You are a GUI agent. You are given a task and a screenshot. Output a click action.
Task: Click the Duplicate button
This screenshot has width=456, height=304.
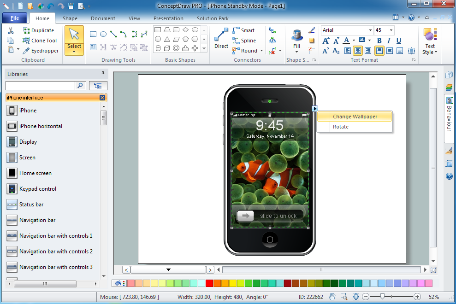[x=38, y=30]
